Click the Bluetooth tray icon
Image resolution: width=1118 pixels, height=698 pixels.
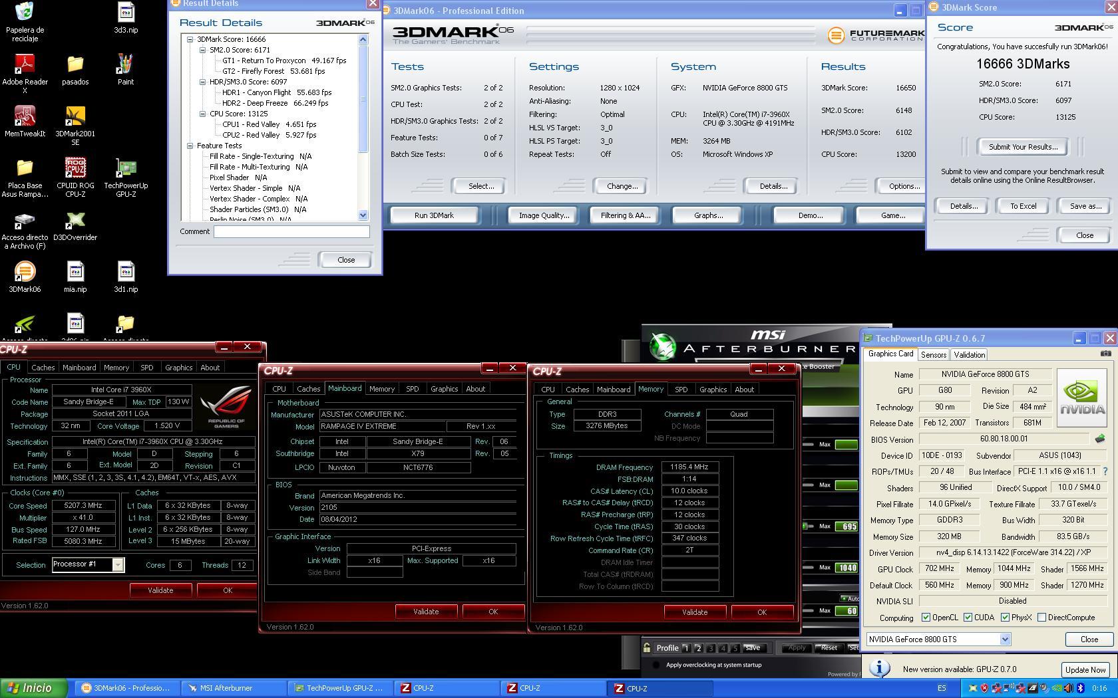point(1080,688)
